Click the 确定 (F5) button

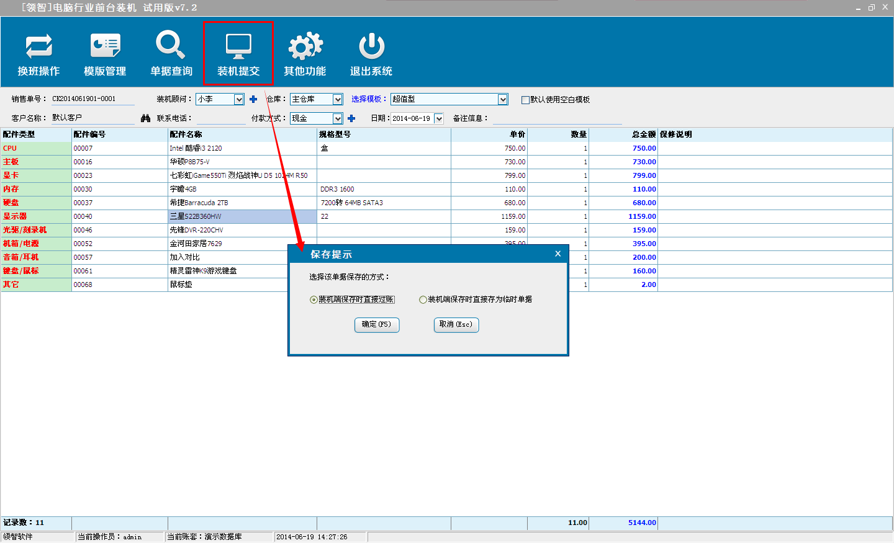(x=376, y=325)
